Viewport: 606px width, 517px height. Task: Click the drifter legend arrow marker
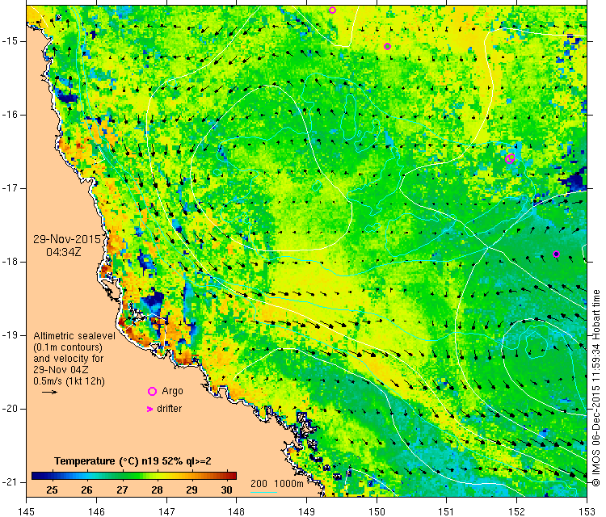click(150, 409)
